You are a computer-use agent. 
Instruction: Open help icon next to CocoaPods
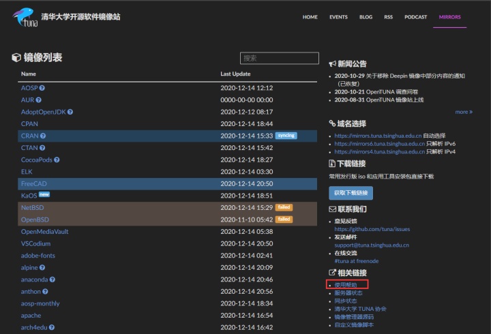[57, 160]
